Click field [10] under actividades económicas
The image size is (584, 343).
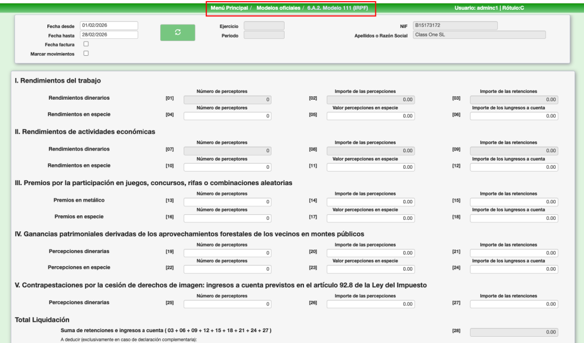pyautogui.click(x=227, y=167)
